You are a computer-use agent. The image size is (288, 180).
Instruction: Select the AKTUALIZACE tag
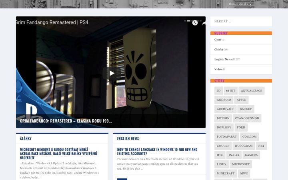pos(252,90)
